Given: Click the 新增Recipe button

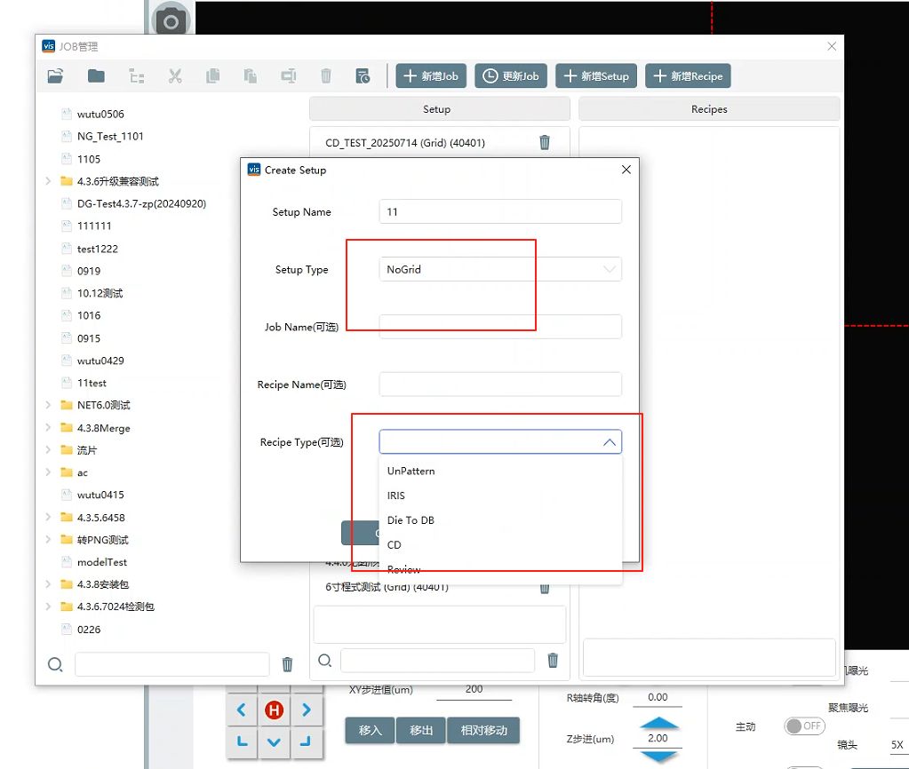Looking at the screenshot, I should (688, 76).
